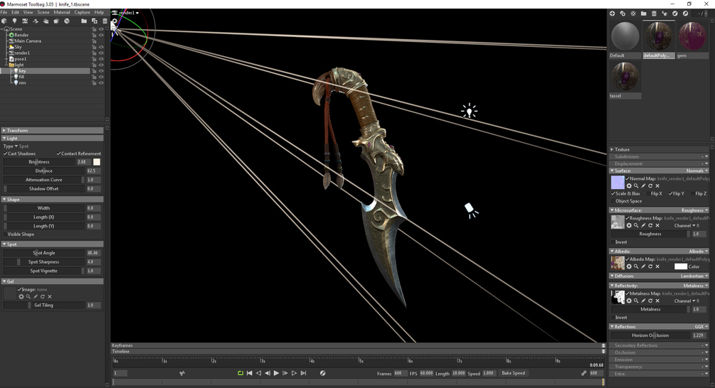Image resolution: width=715 pixels, height=388 pixels.
Task: Hide the Sky object eye icon
Action: click(101, 47)
